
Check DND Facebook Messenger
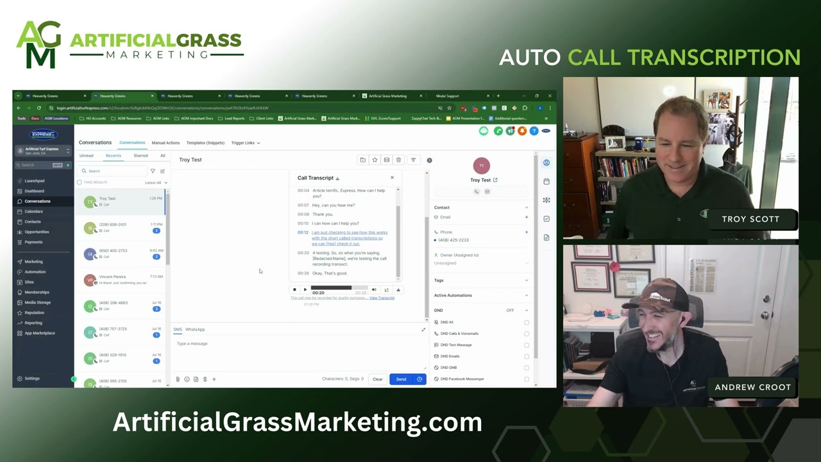tap(527, 379)
